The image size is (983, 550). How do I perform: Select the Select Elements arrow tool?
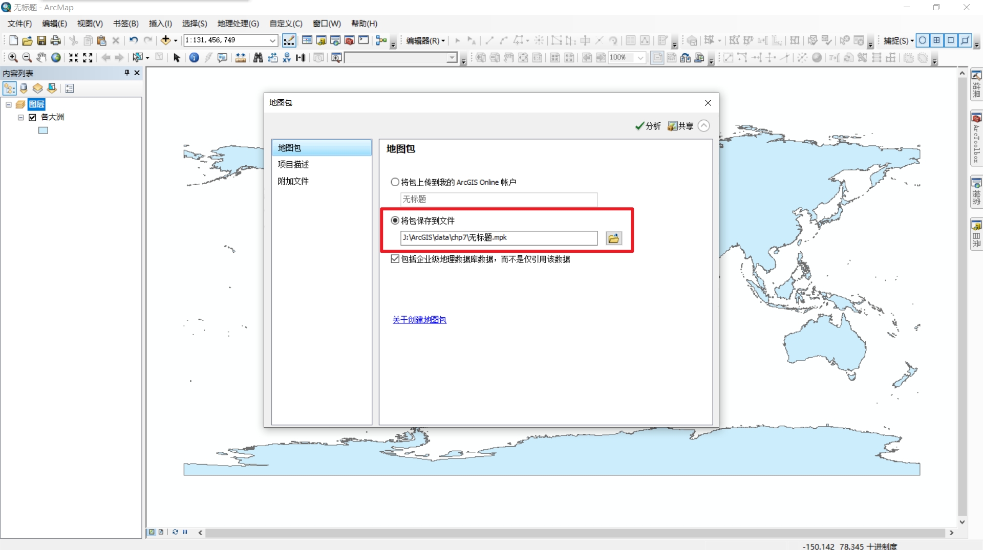coord(177,58)
